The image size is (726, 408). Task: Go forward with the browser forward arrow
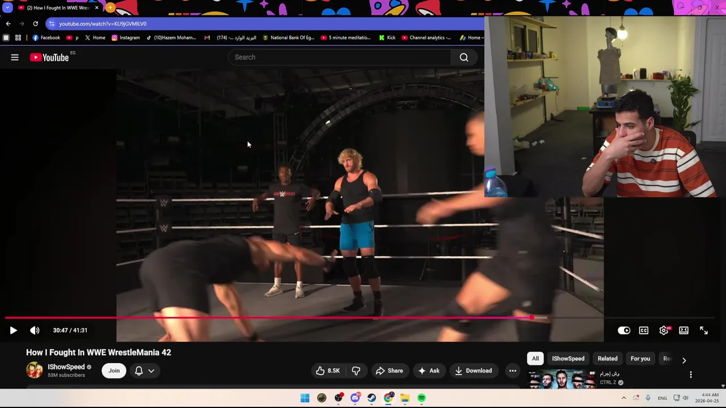click(x=22, y=24)
